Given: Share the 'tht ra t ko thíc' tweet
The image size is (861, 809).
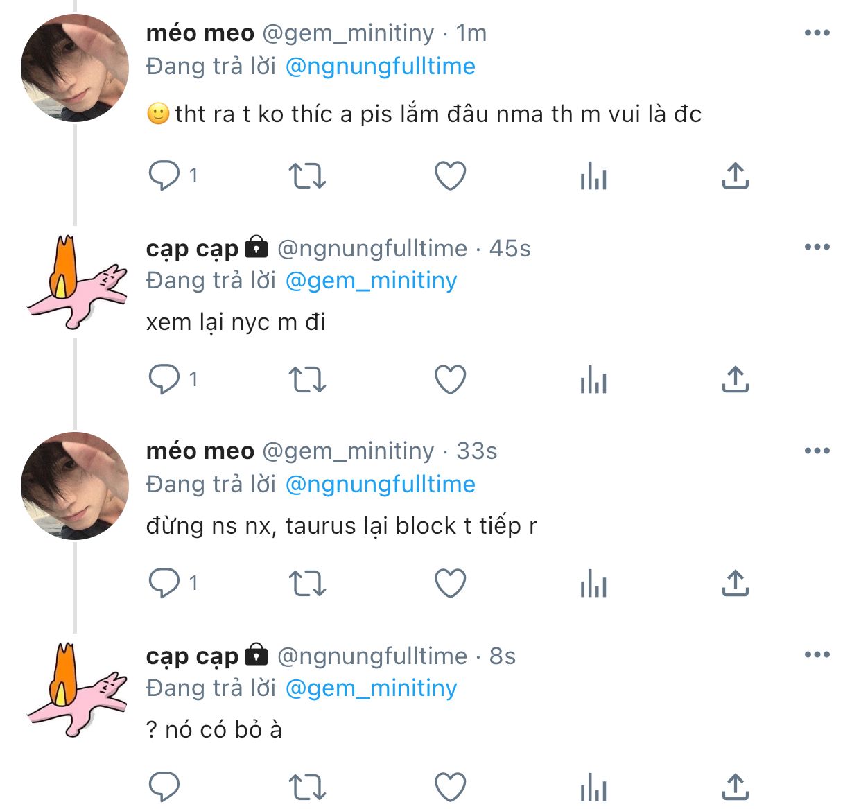Looking at the screenshot, I should click(736, 175).
